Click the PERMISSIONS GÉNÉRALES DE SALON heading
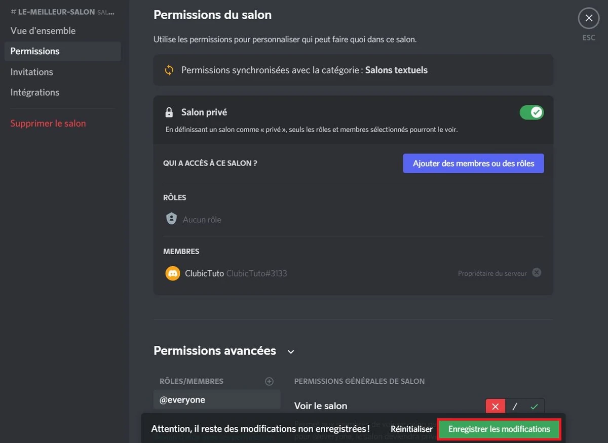 [x=359, y=381]
